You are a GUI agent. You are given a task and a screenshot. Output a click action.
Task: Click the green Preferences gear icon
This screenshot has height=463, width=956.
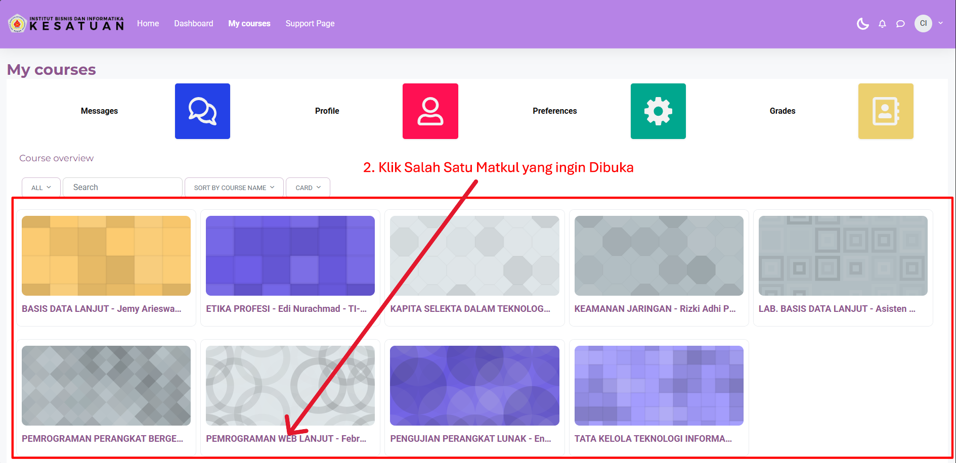[x=658, y=111]
